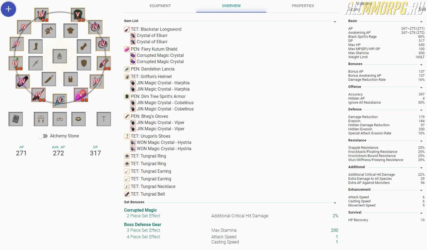Image resolution: width=427 pixels, height=250 pixels.
Task: Open the Dandelion Lancia awakening weapon slot
Action: tap(60, 101)
